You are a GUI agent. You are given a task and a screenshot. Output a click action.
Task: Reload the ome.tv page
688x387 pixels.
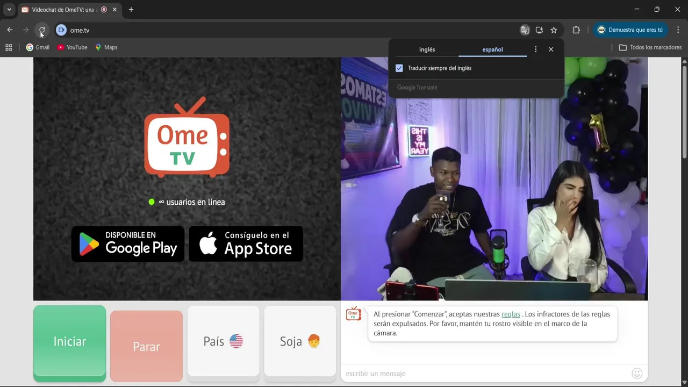click(42, 30)
